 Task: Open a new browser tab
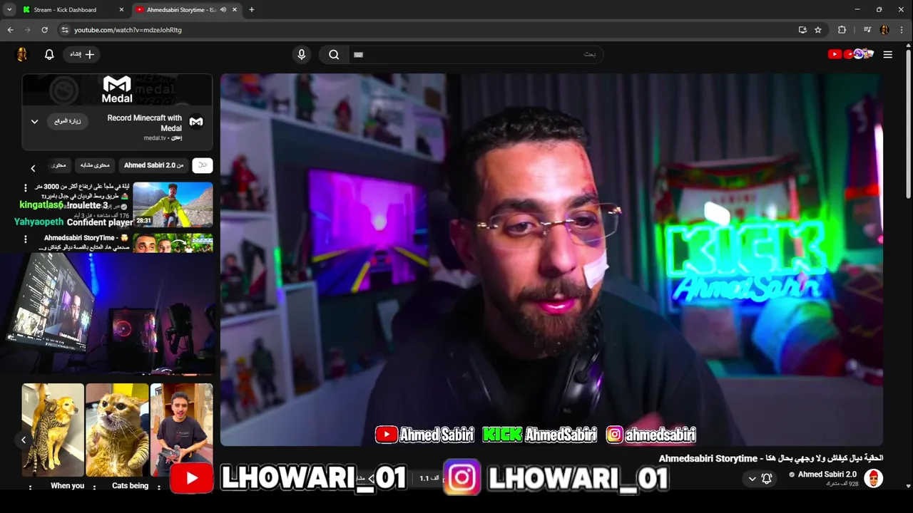point(251,10)
